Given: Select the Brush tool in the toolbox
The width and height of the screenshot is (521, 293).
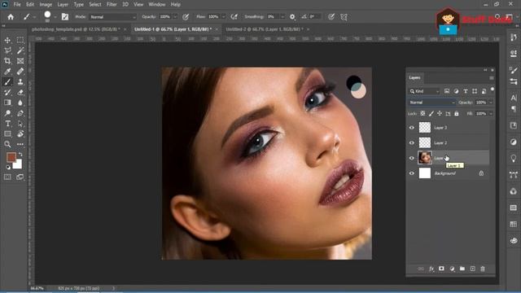Looking at the screenshot, I should tap(7, 81).
